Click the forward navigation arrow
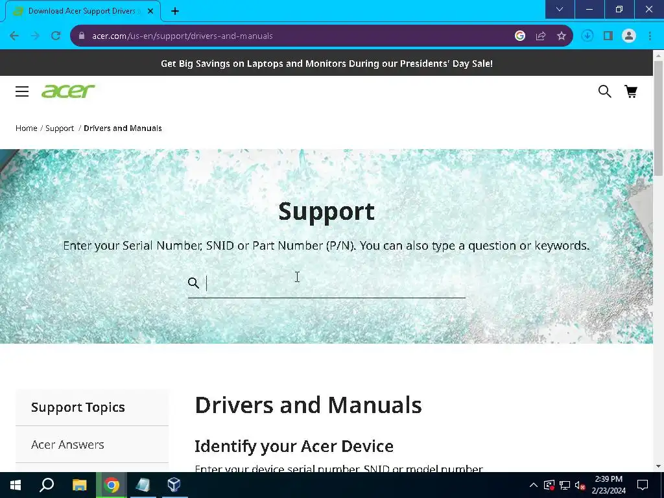This screenshot has height=498, width=664. point(35,36)
